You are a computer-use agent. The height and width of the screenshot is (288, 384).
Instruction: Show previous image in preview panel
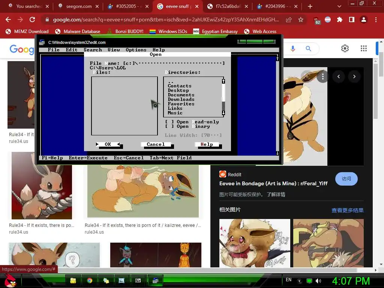339,76
